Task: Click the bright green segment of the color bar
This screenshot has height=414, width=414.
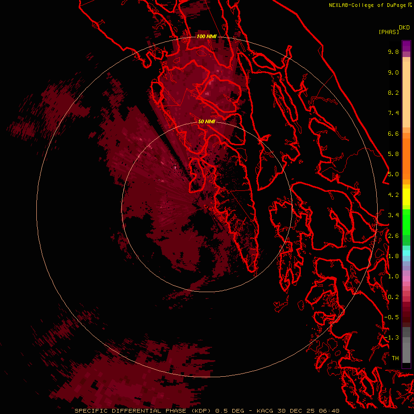Action: click(x=406, y=222)
